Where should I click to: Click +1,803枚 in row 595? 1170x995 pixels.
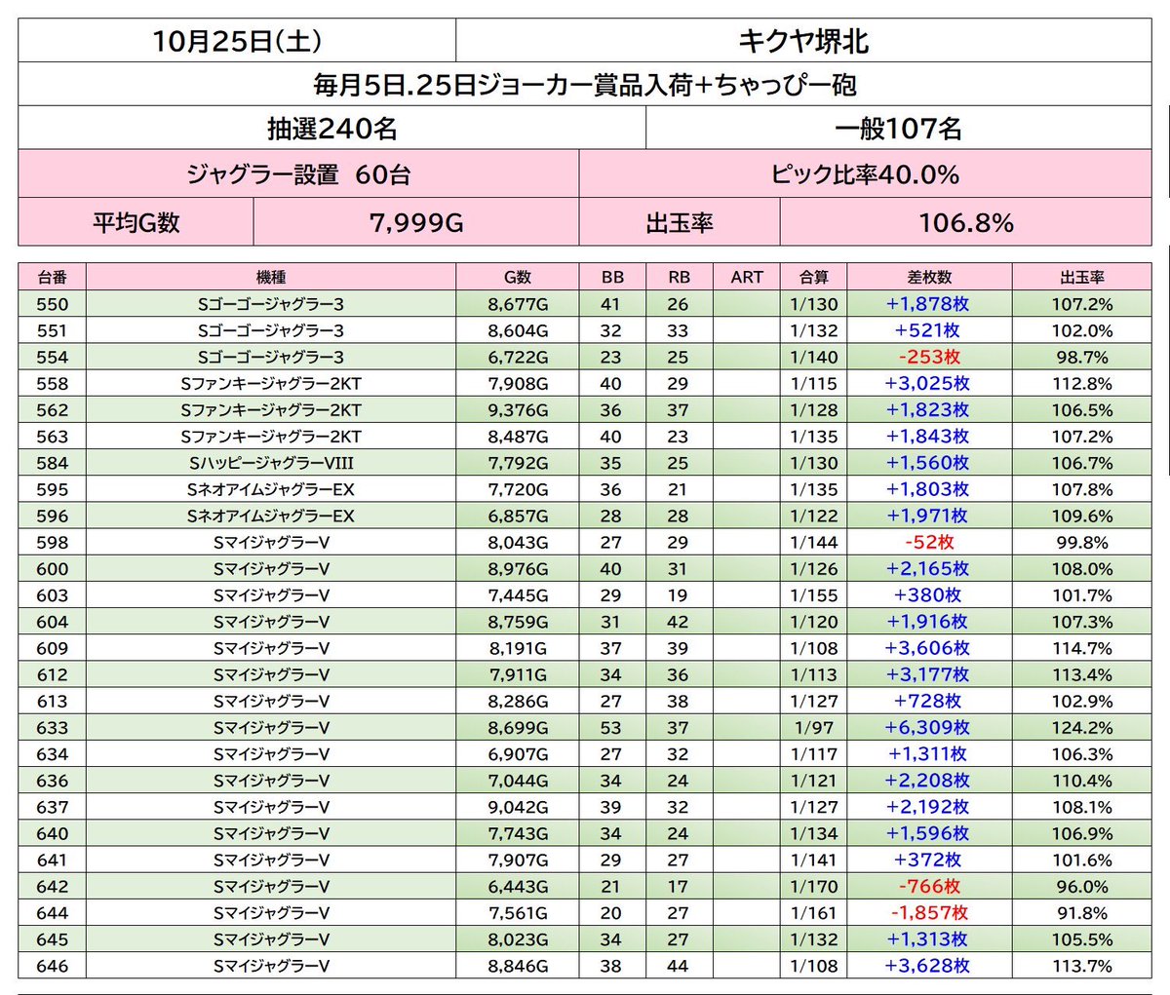click(927, 489)
